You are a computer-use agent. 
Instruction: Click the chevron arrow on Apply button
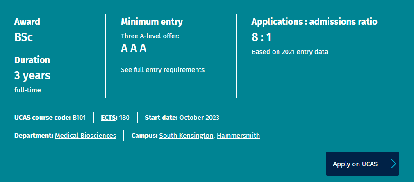(x=394, y=164)
